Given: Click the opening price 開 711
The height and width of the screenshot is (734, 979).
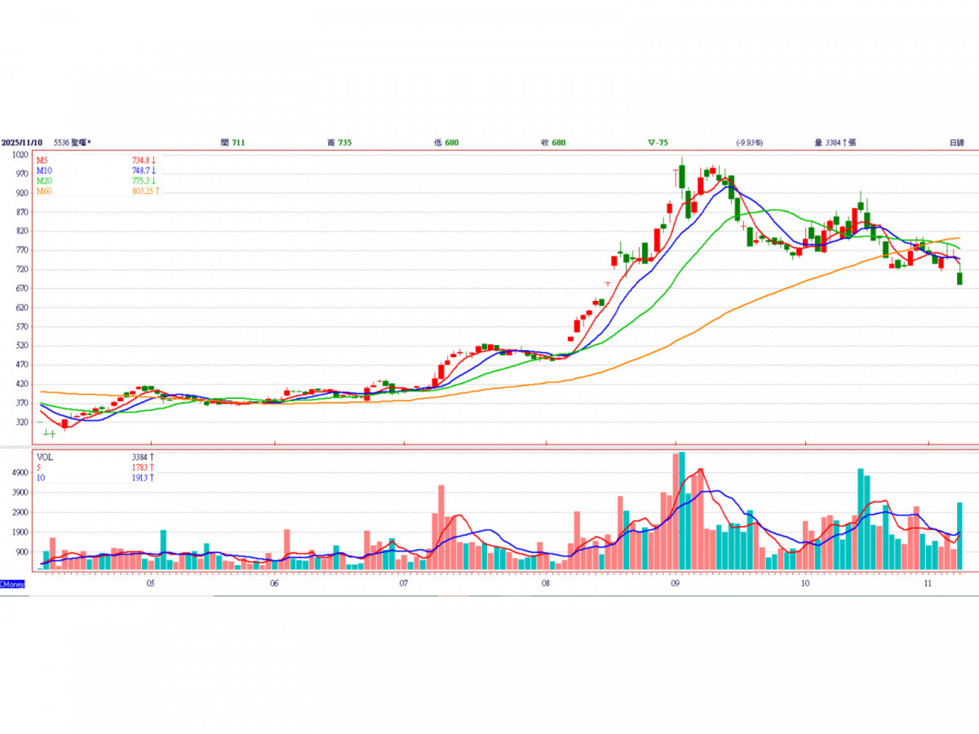Looking at the screenshot, I should [x=233, y=143].
